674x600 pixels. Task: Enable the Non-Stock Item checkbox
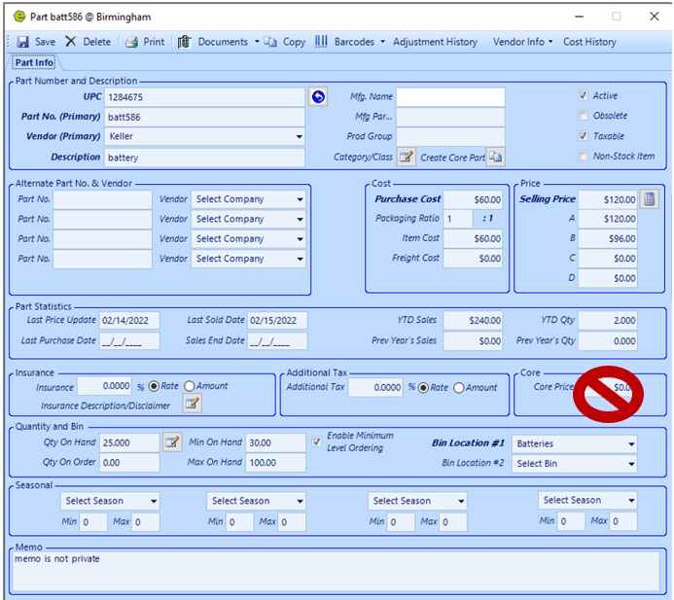pyautogui.click(x=583, y=157)
